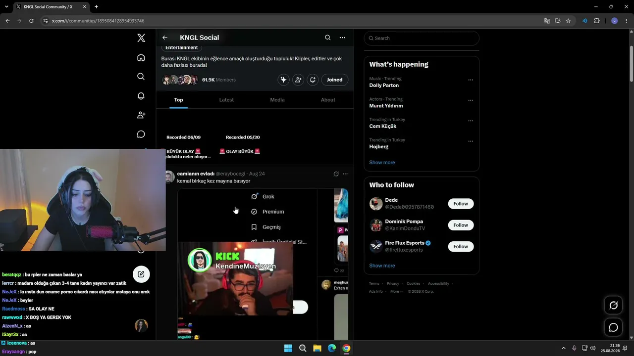Open the Cem Küçük trending topic
The image size is (634, 356).
click(383, 126)
